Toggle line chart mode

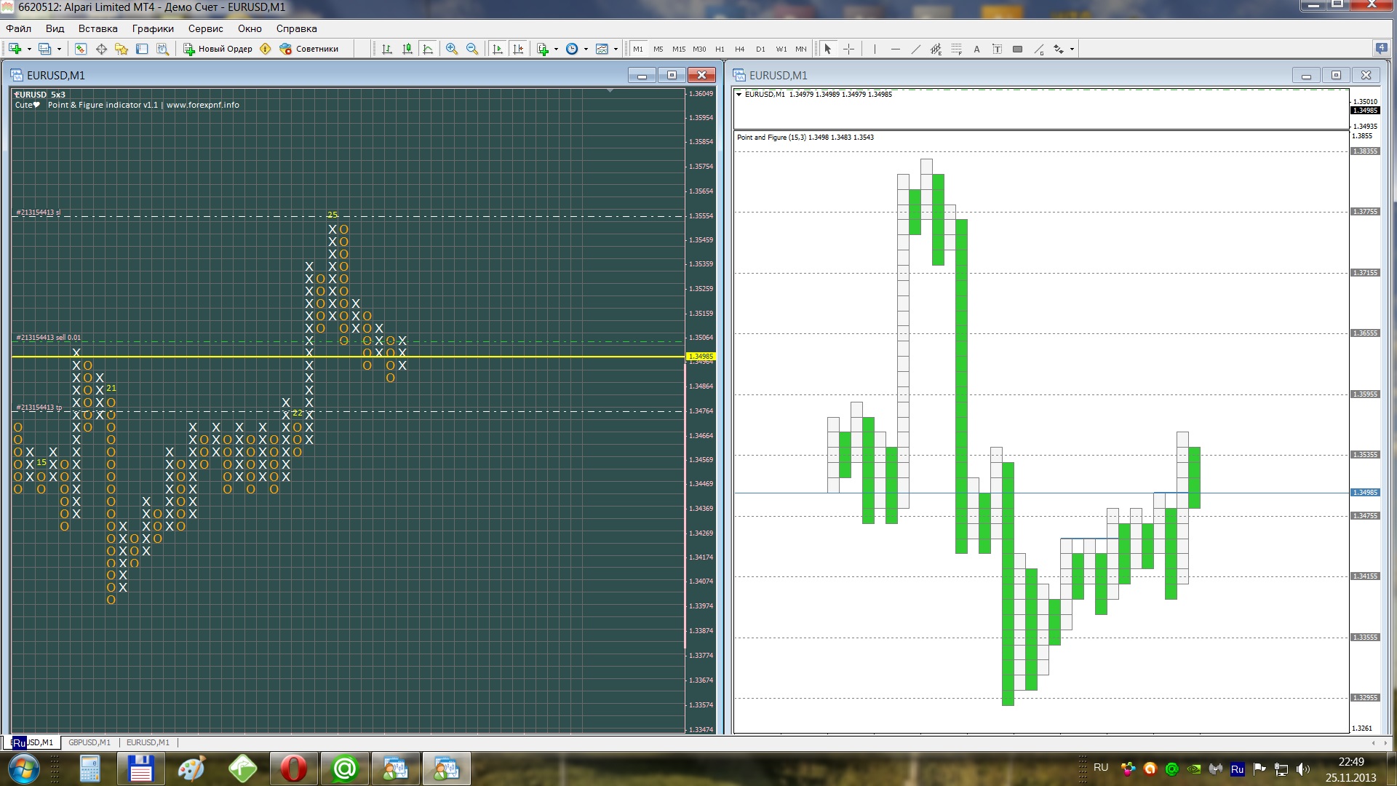tap(428, 49)
